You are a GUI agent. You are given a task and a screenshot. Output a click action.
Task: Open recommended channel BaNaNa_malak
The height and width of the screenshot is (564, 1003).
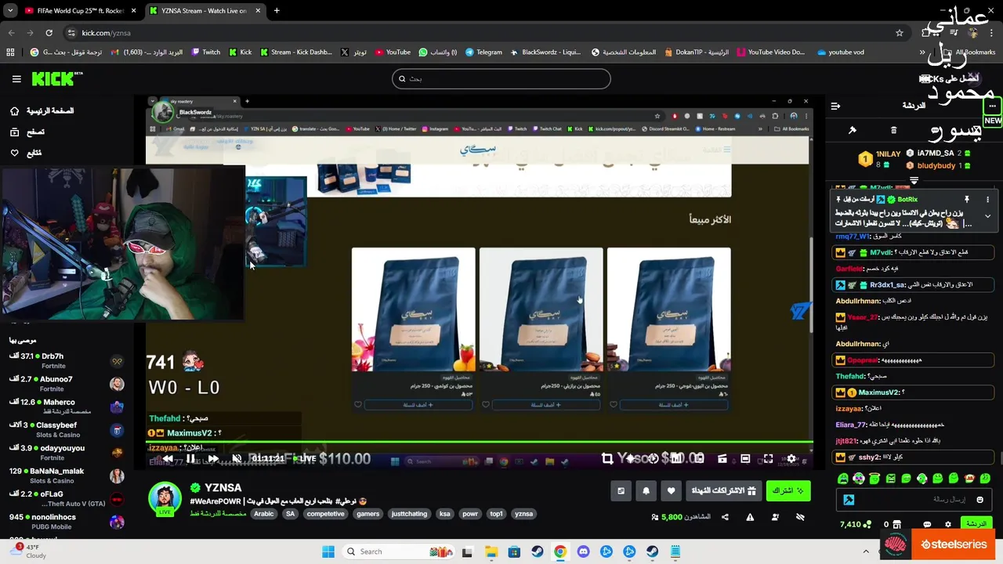coord(67,475)
